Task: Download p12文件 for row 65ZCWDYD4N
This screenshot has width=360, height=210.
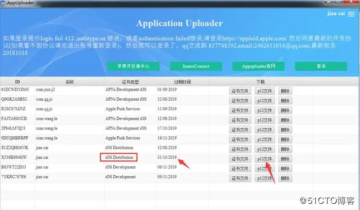Action: click(265, 91)
